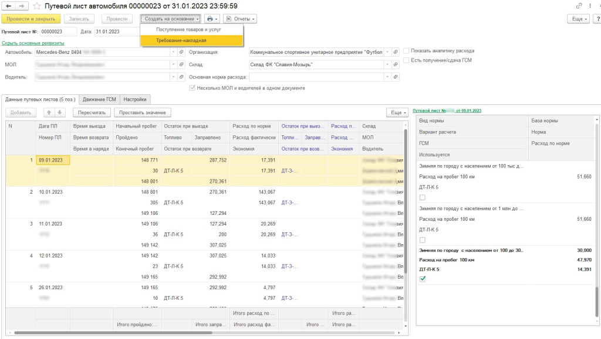This screenshot has height=339, width=601.
Task: Click the printer icon button
Action: click(x=211, y=19)
